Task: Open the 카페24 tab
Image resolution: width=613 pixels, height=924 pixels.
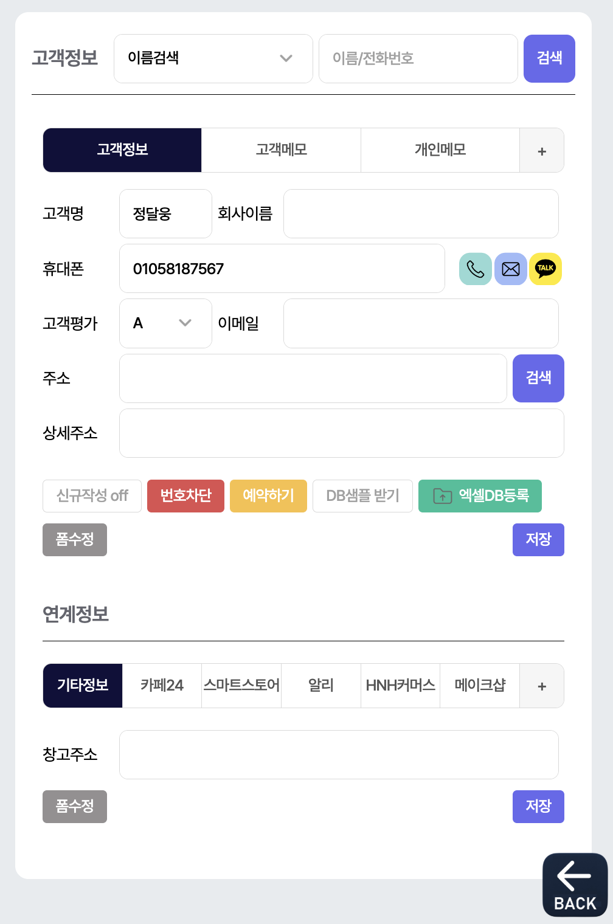Action: pyautogui.click(x=162, y=686)
